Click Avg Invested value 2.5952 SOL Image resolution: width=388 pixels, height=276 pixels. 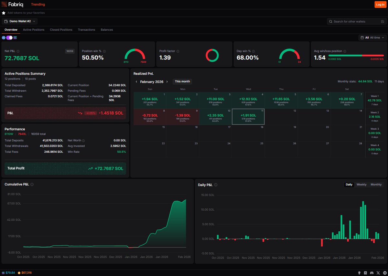118,146
